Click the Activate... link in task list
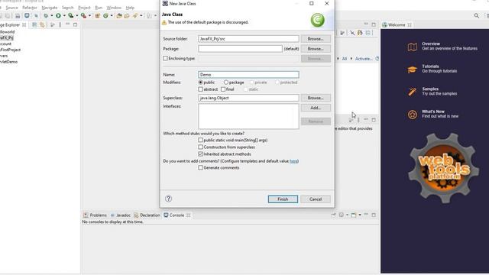 click(364, 59)
